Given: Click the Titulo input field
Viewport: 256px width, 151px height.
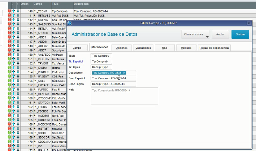Looking at the screenshot, I should coord(101,56).
